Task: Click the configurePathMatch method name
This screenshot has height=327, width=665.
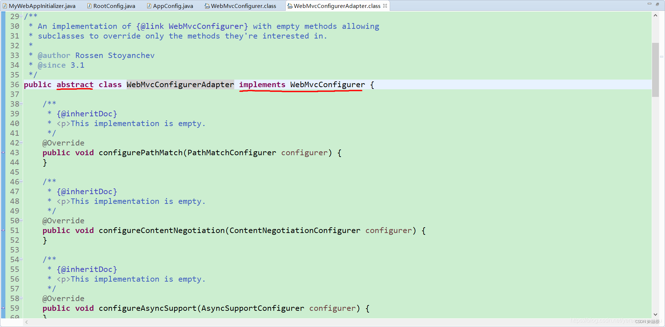Action: point(141,153)
